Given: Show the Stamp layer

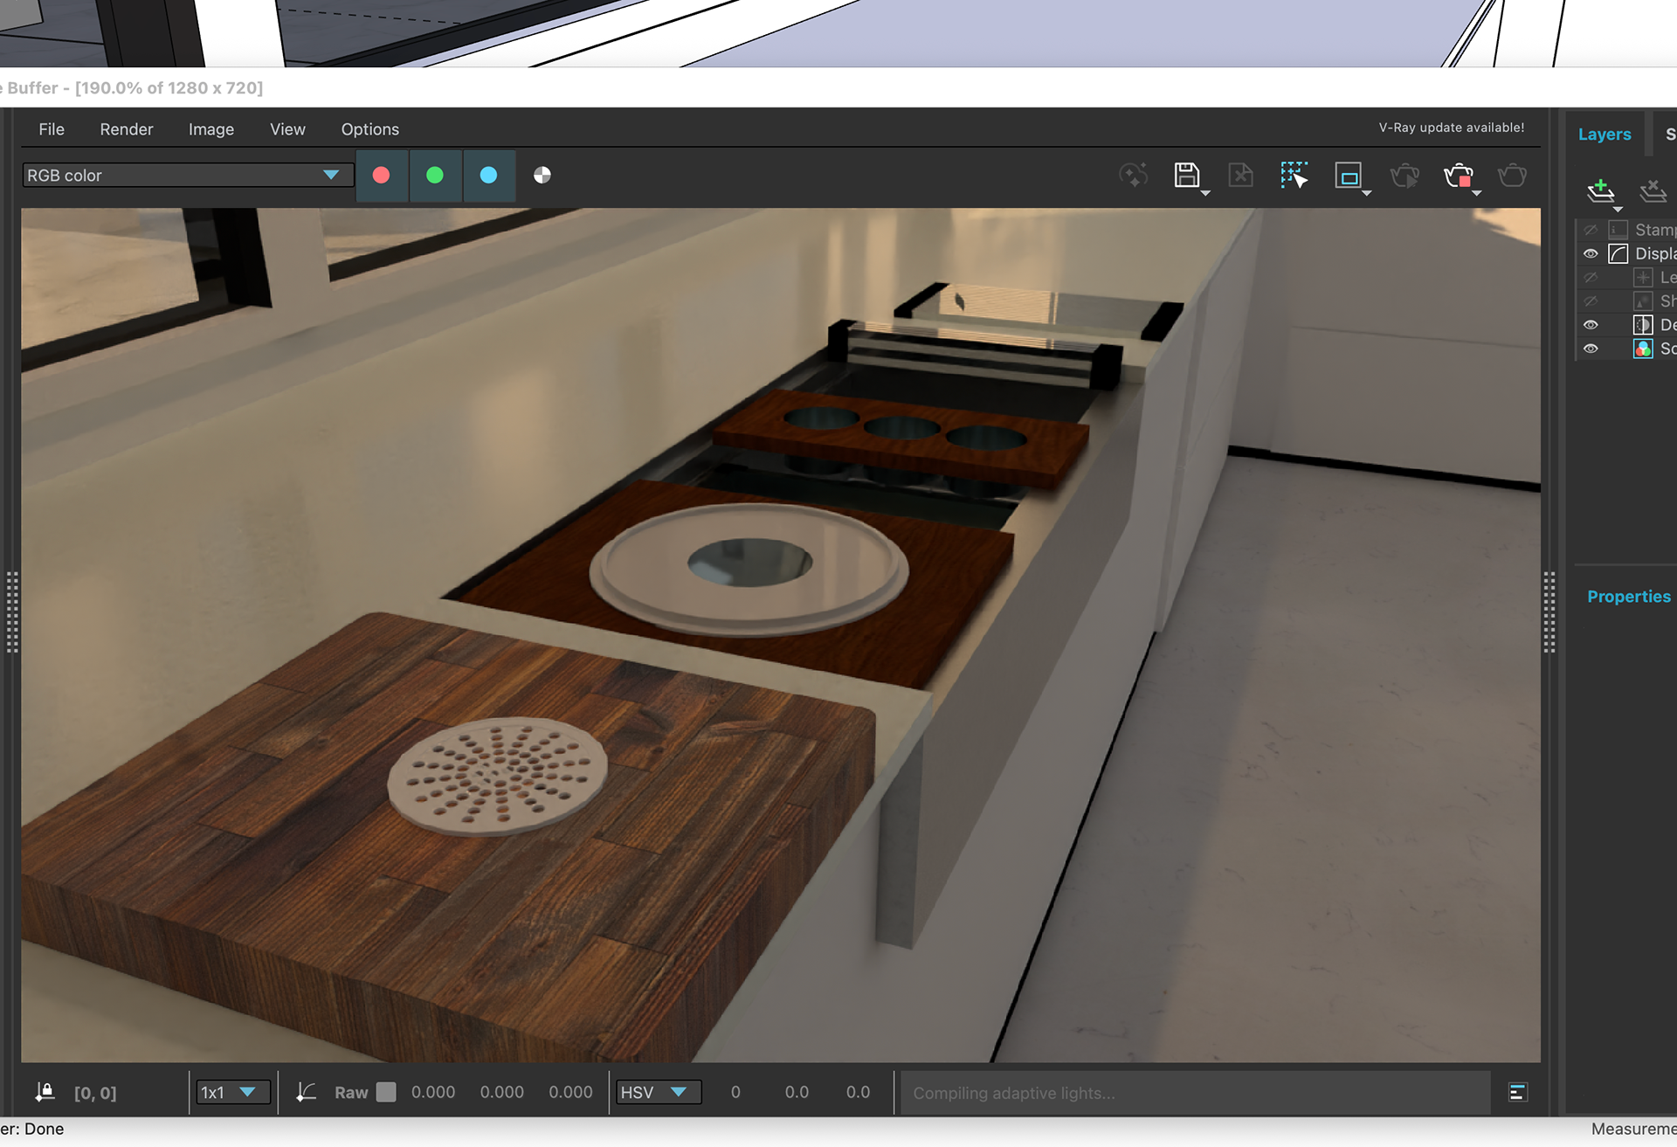Looking at the screenshot, I should click(x=1591, y=231).
